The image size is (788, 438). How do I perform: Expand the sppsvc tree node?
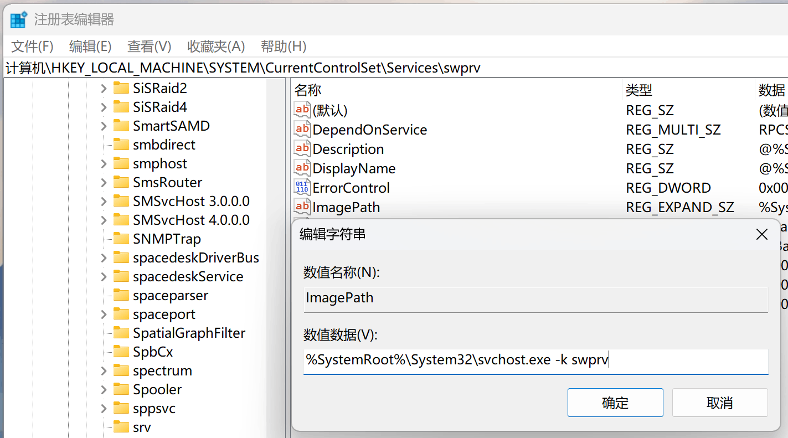tap(104, 408)
